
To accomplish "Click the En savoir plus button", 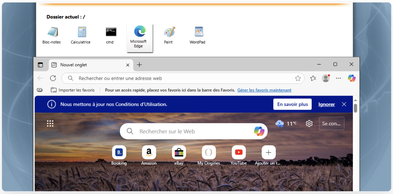I will tap(292, 105).
